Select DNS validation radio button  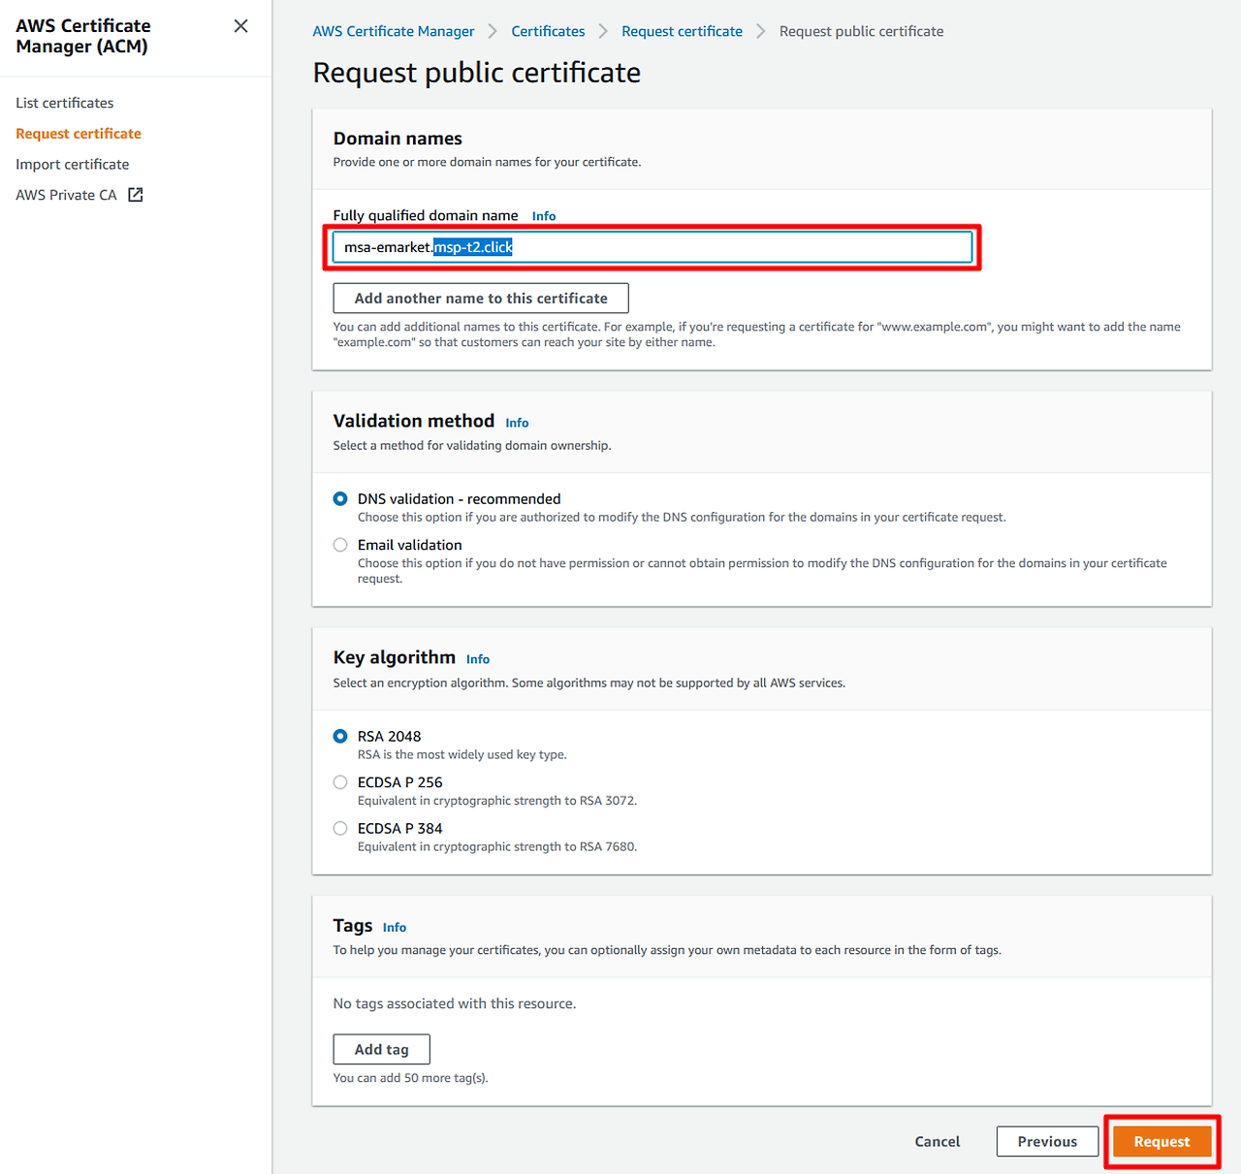point(340,499)
